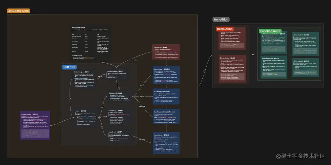Viewport: 331px width, 165px height.
Task: Open the CacheMonitor 事件监控 card
Action: (x=166, y=143)
